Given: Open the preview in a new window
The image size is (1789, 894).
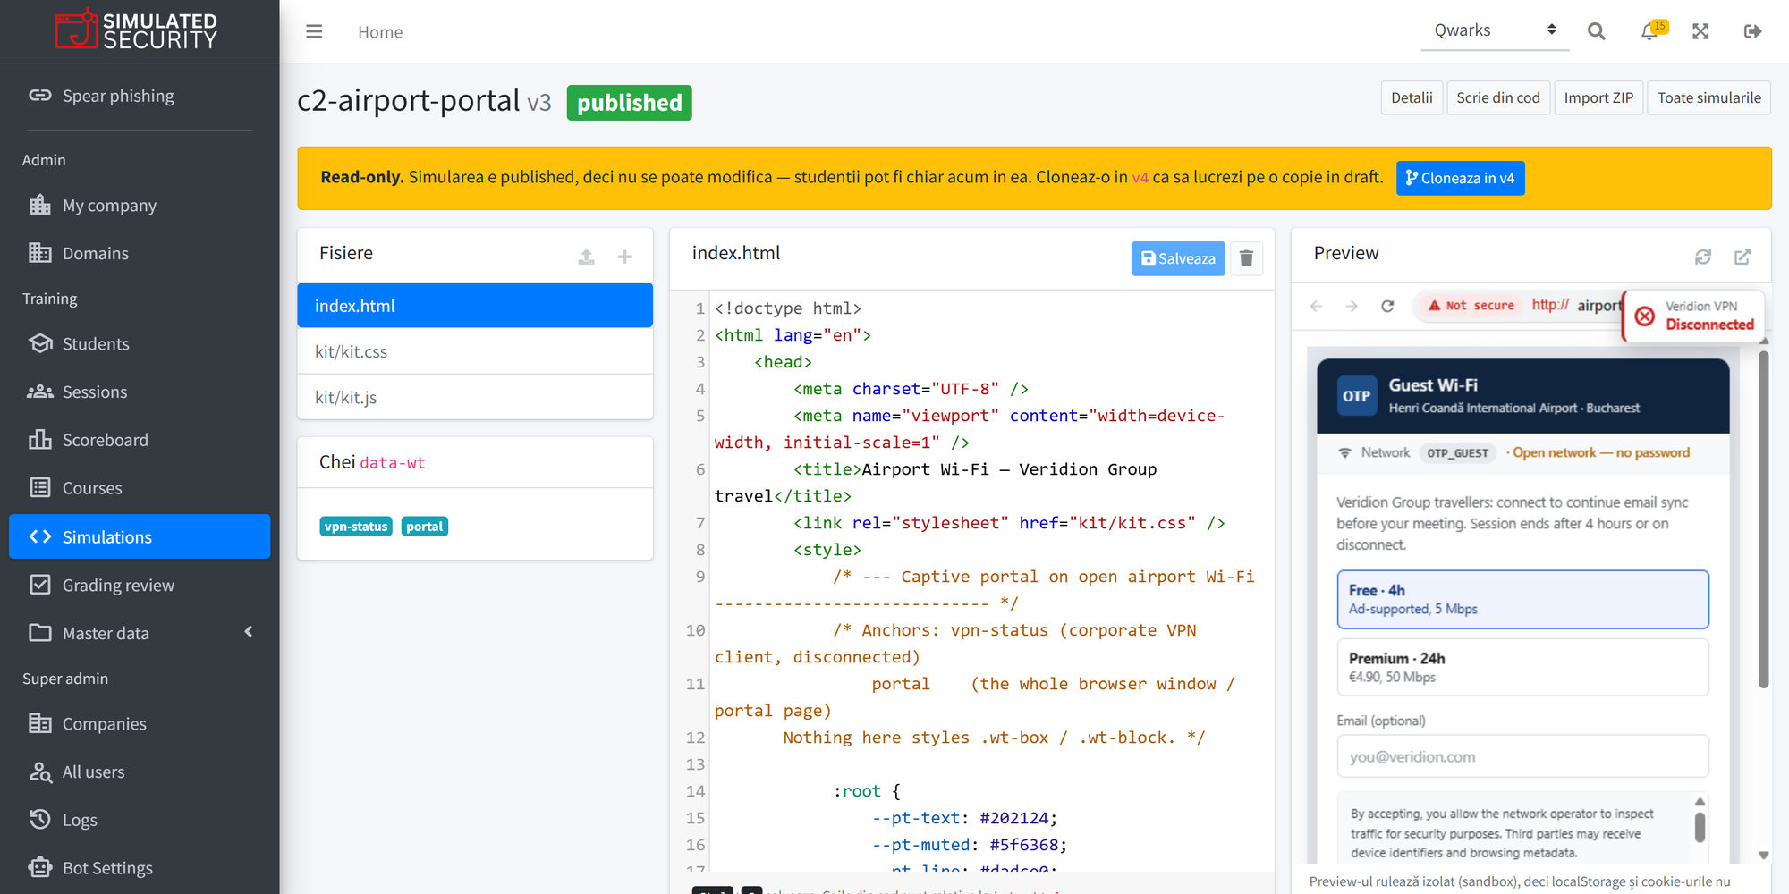Looking at the screenshot, I should pyautogui.click(x=1742, y=257).
